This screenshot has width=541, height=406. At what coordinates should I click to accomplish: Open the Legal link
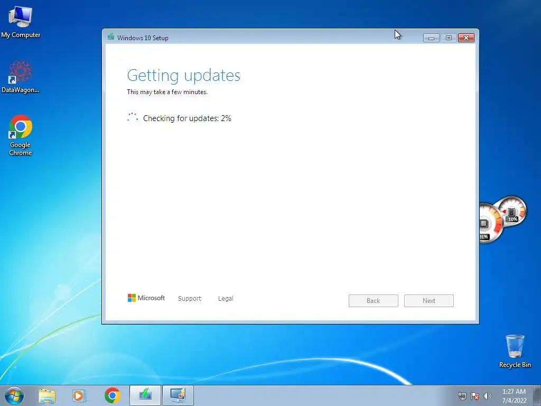[x=226, y=299]
